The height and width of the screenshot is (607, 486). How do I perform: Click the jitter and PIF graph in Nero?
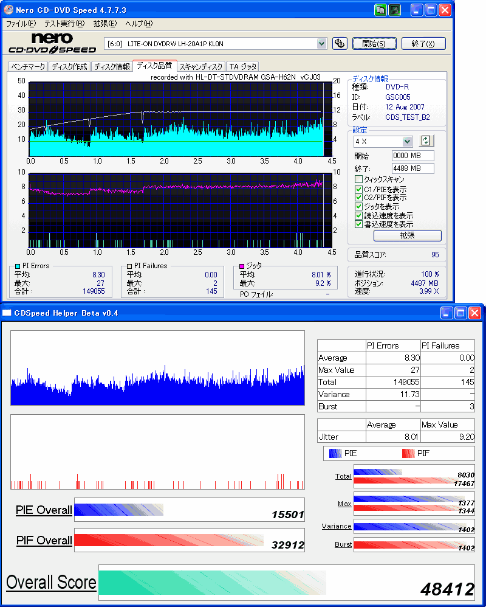[x=180, y=210]
